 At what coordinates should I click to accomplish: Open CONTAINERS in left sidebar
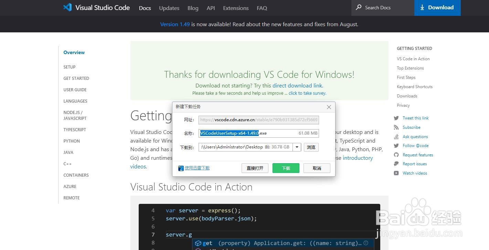[x=76, y=175]
